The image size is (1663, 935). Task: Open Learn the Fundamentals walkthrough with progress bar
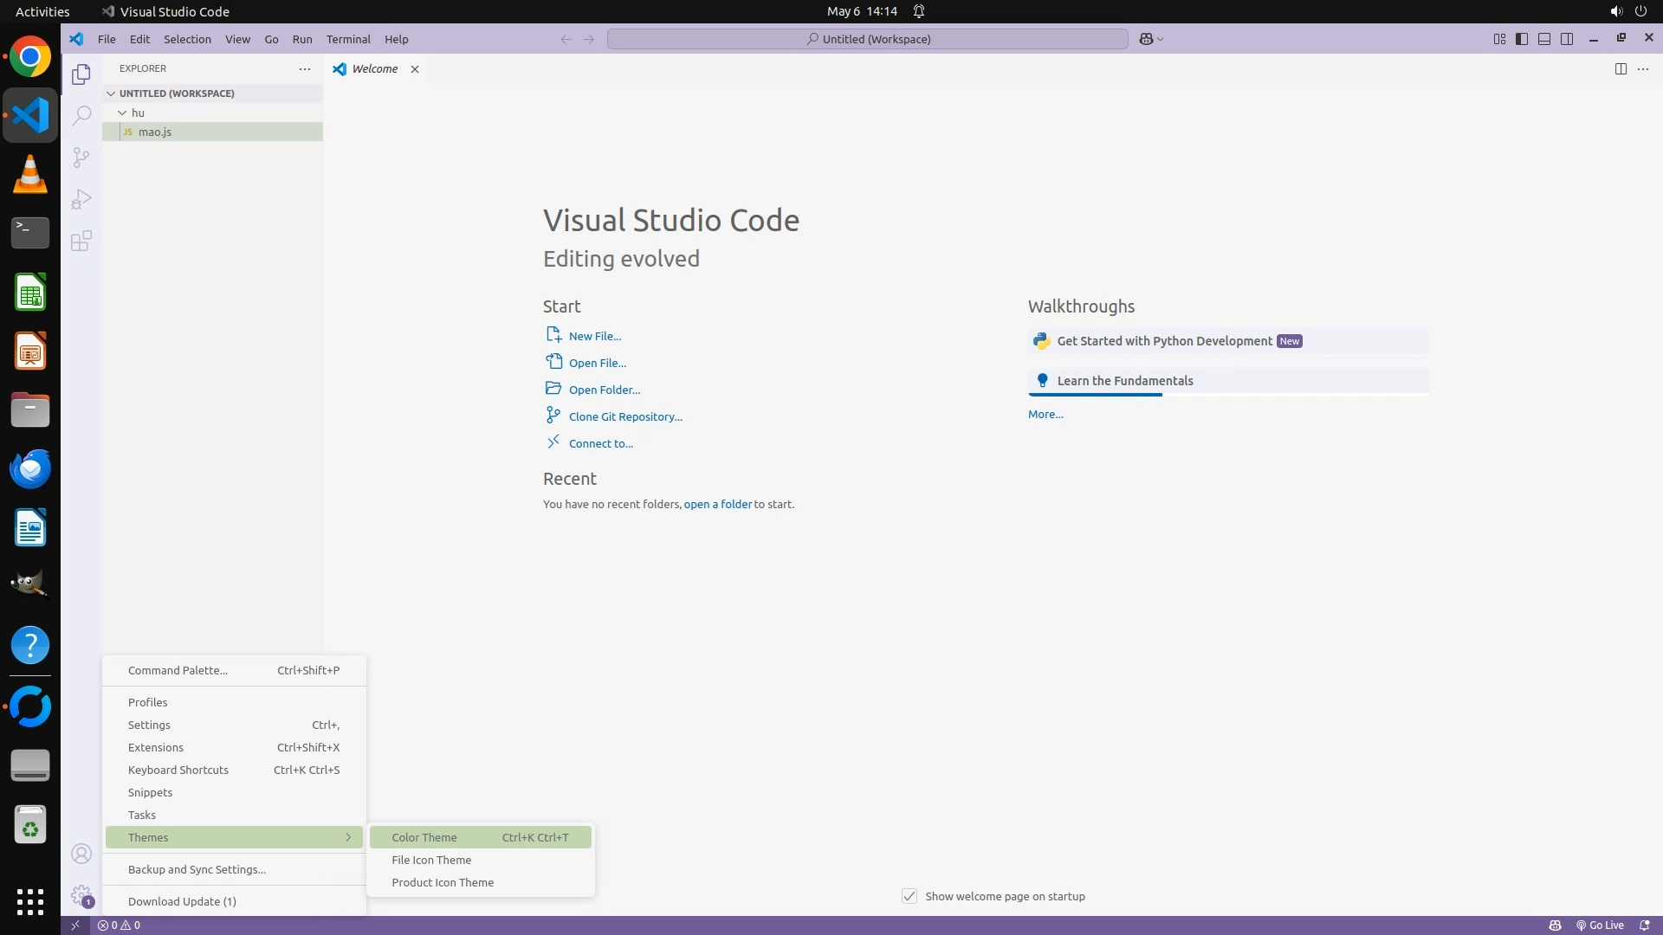pyautogui.click(x=1124, y=381)
